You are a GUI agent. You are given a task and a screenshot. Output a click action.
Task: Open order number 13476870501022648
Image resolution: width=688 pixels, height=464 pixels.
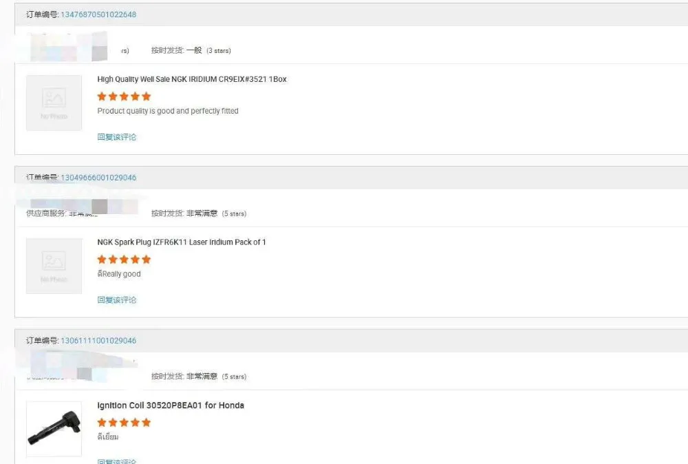98,14
